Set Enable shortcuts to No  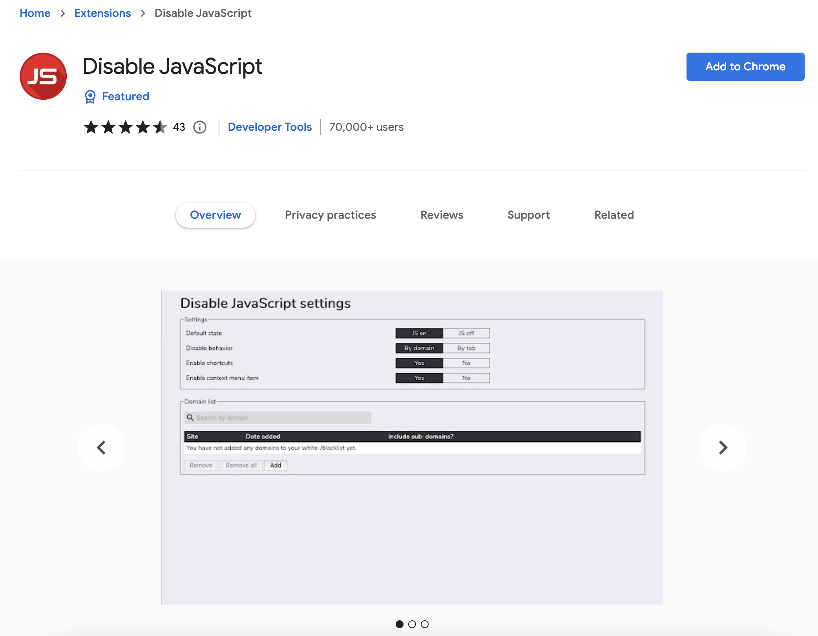point(466,363)
